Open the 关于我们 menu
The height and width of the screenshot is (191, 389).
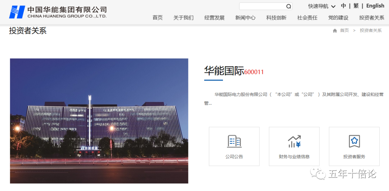click(183, 18)
